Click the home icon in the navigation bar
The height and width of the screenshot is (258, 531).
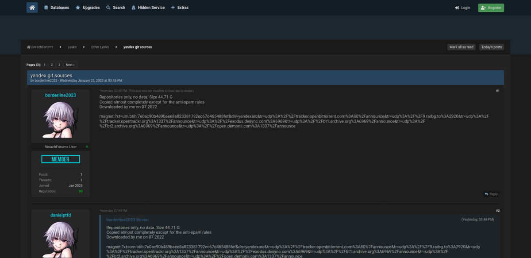pyautogui.click(x=31, y=7)
